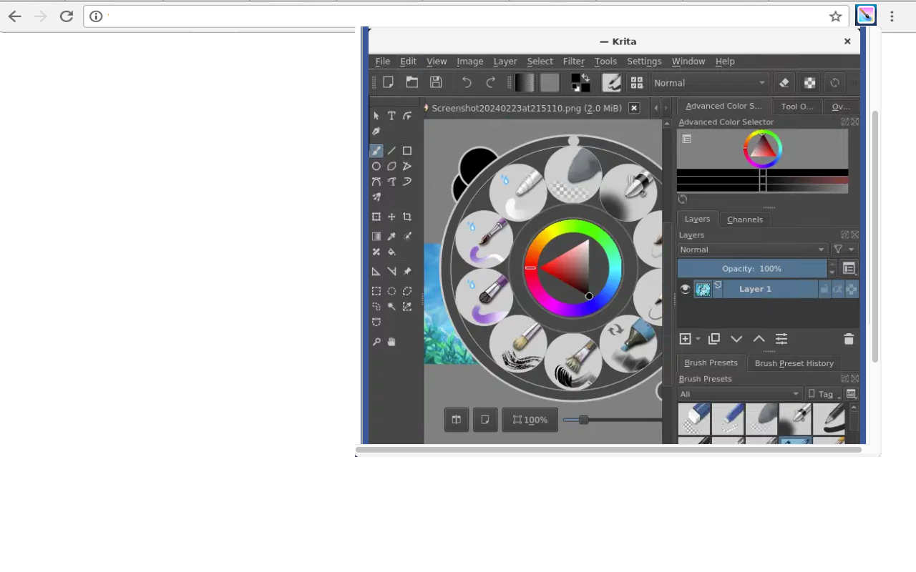Open the Filter menu
The width and height of the screenshot is (916, 572).
[573, 61]
